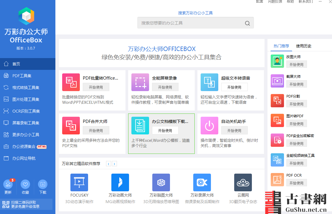Show previous recommended software page
This screenshot has height=214, width=332.
109,164
